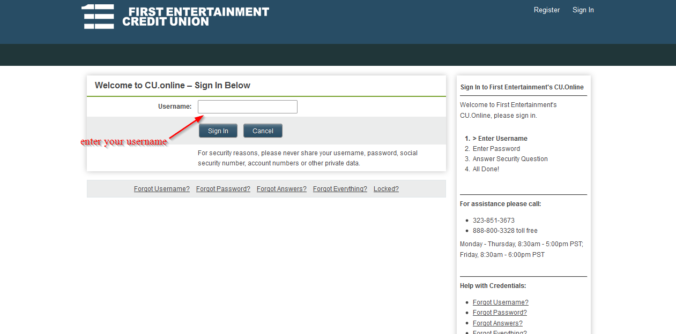Click the phone number 323-851-3673

click(494, 221)
